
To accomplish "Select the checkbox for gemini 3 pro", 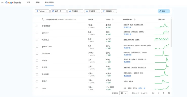I will coord(37,47).
